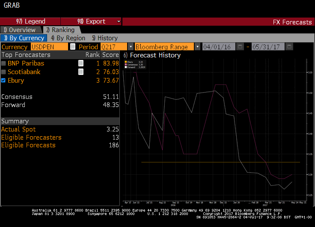Expand the Export dropdown arrow
315x227 pixels.
pos(119,21)
